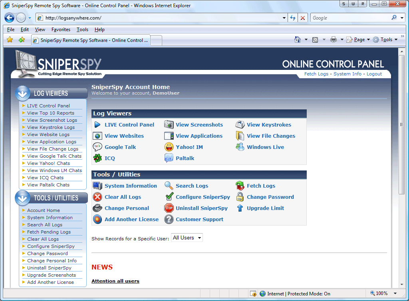Open the File menu
Screen dimensions: 409x301
tap(11, 30)
